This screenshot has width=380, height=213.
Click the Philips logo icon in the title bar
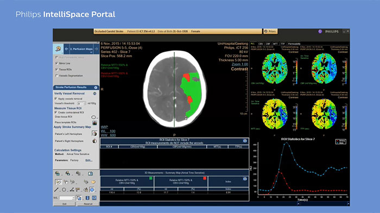tap(320, 31)
